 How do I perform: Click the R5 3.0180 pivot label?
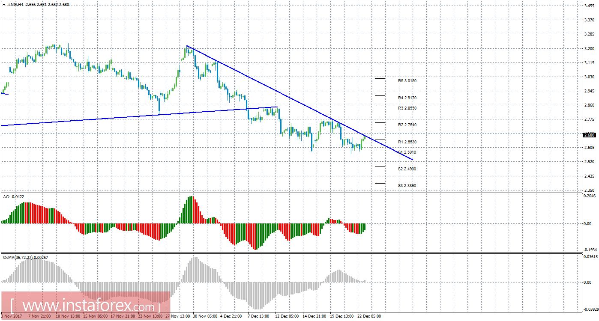tap(407, 80)
